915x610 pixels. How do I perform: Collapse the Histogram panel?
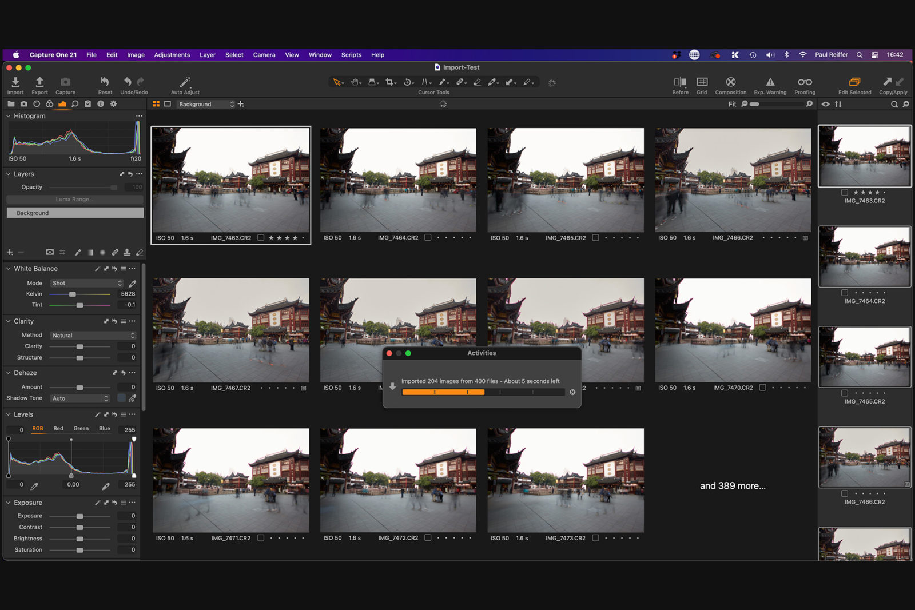(x=8, y=115)
